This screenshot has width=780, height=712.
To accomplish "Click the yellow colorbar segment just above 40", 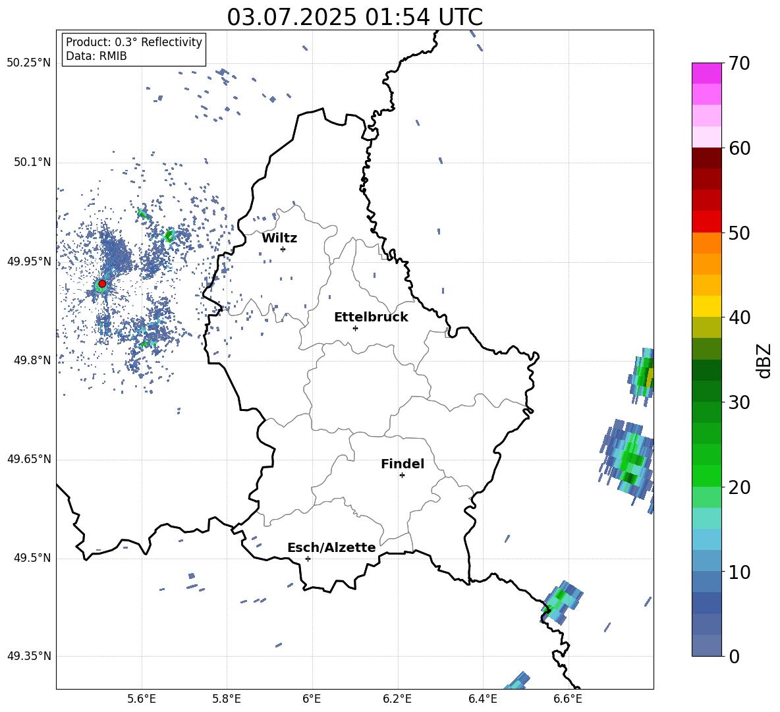I will (x=706, y=306).
